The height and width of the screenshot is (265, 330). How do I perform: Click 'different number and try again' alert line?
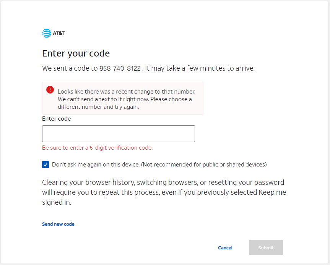(98, 107)
